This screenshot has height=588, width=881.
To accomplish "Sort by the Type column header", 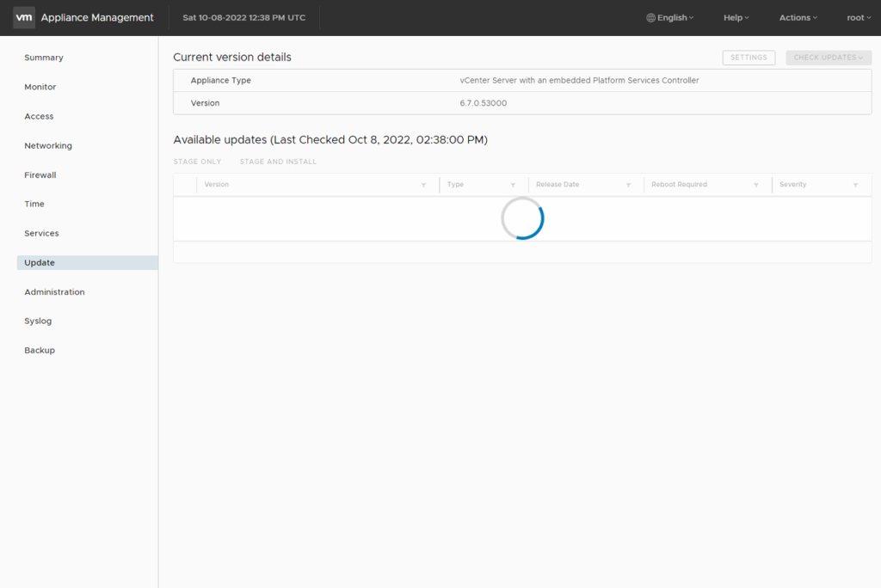I will coord(455,185).
